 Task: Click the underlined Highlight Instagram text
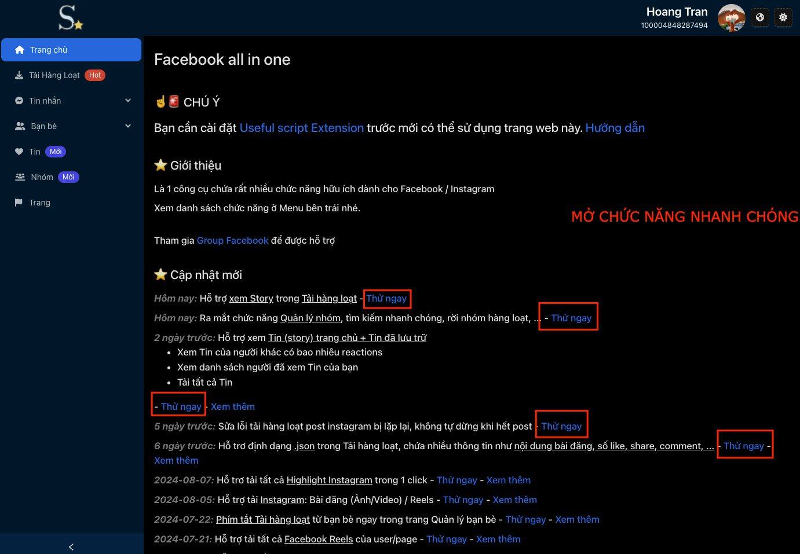[330, 480]
